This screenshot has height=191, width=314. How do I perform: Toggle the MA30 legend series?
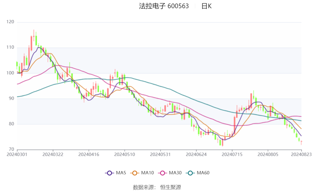[x=170, y=173]
